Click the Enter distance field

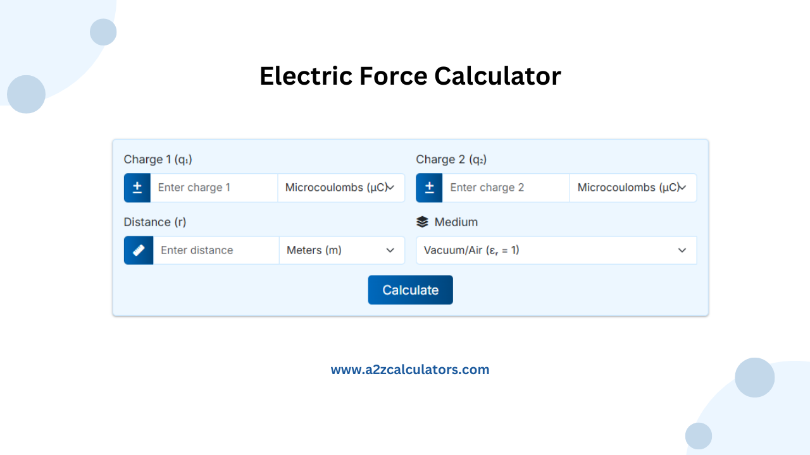pyautogui.click(x=216, y=250)
